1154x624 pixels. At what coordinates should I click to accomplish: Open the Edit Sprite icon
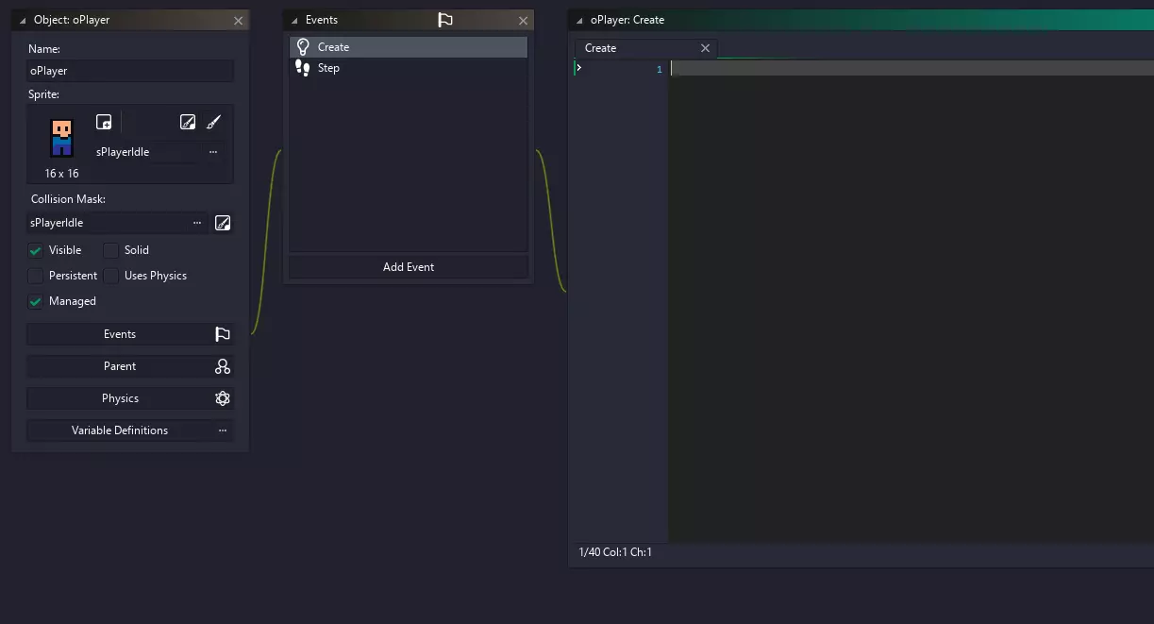(188, 122)
